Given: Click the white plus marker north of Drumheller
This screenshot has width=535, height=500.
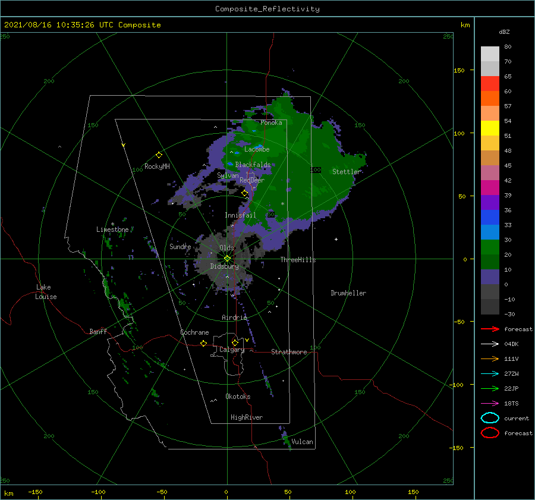Looking at the screenshot, I should [336, 239].
